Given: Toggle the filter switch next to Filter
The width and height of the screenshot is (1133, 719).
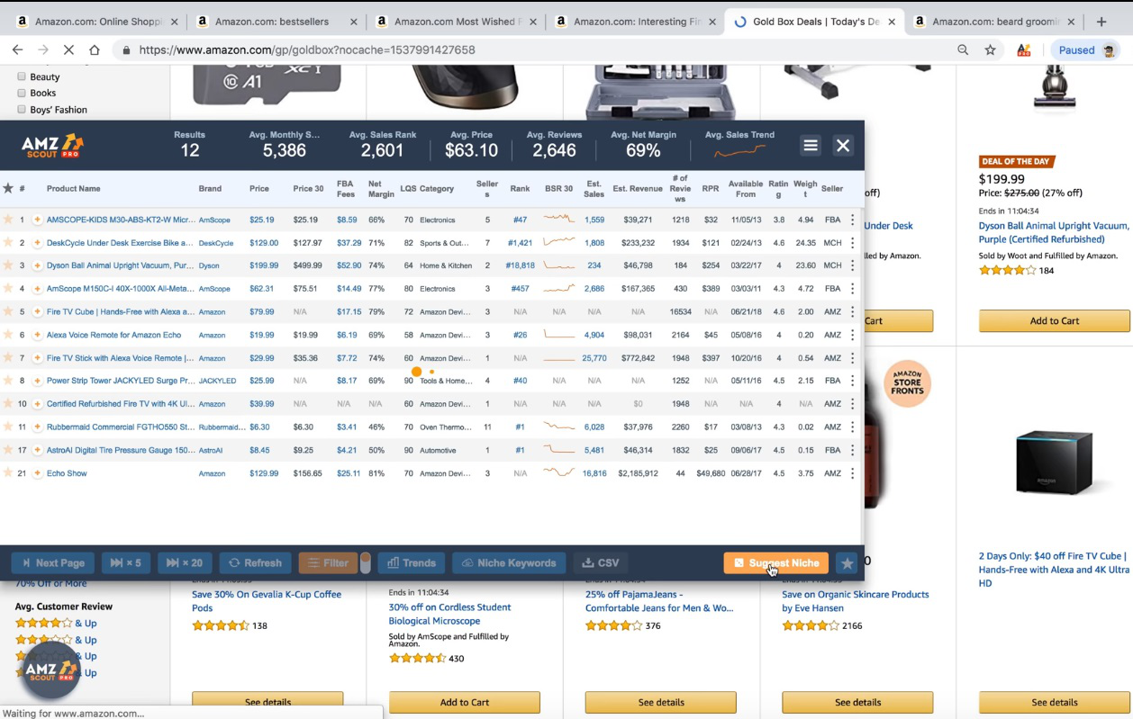Looking at the screenshot, I should pyautogui.click(x=365, y=563).
